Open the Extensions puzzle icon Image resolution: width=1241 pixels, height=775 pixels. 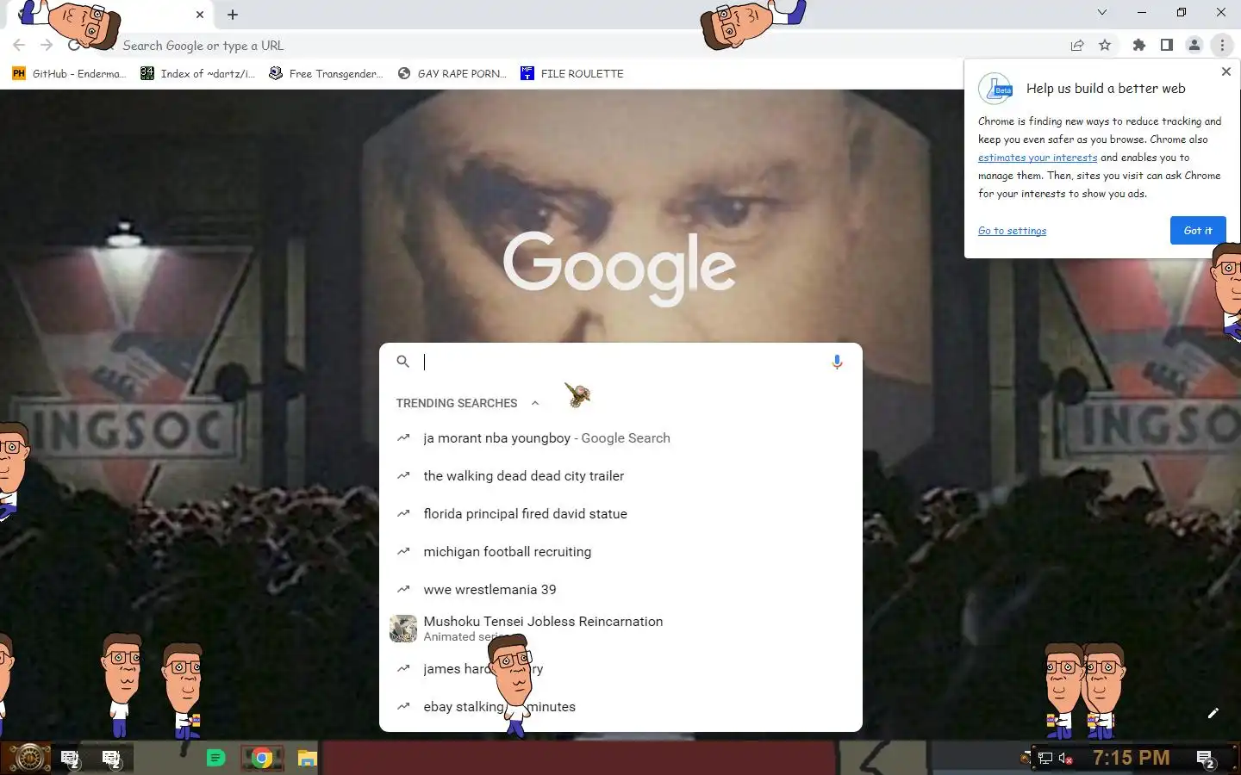point(1139,45)
